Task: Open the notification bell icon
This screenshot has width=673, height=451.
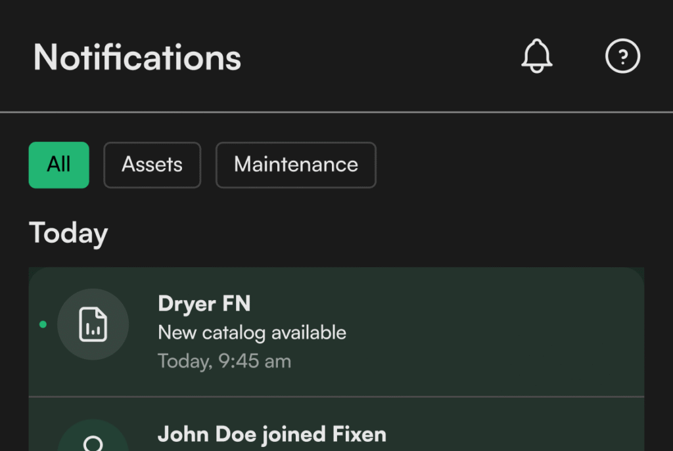Action: 537,56
